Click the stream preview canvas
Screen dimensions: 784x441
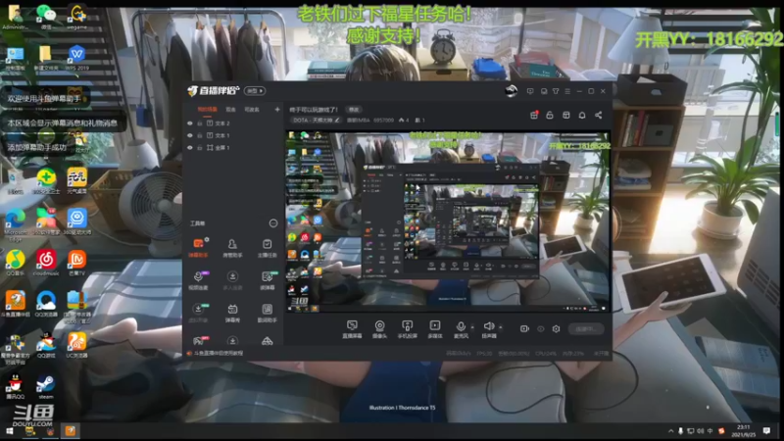coord(448,221)
